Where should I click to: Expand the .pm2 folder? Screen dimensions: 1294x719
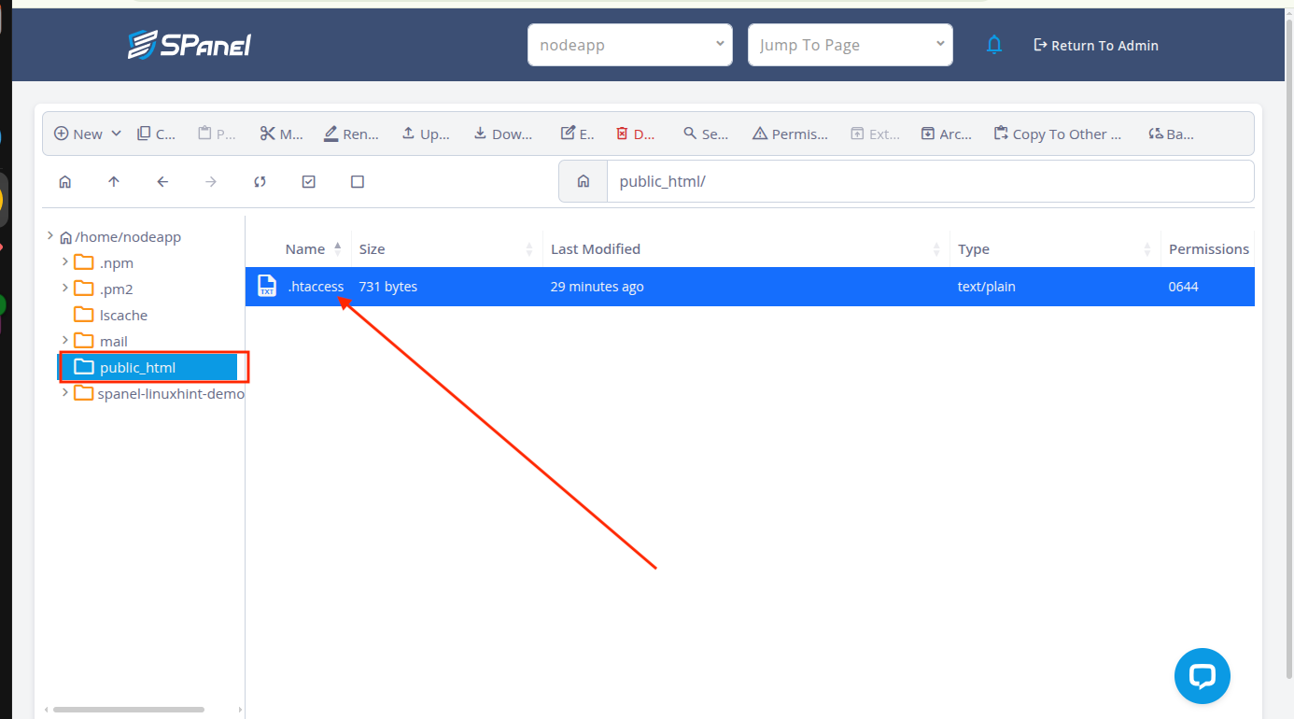click(x=64, y=289)
